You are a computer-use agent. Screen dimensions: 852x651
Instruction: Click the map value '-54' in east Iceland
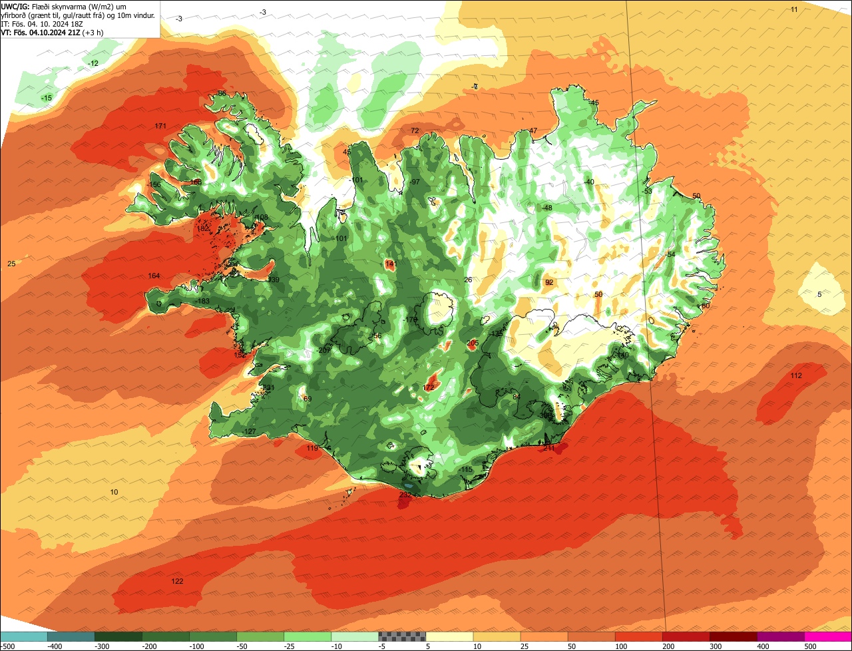pyautogui.click(x=670, y=254)
